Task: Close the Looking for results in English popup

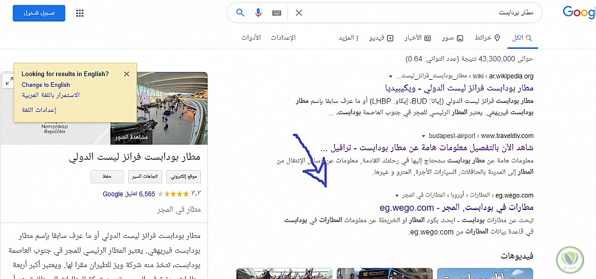Action: pyautogui.click(x=126, y=74)
